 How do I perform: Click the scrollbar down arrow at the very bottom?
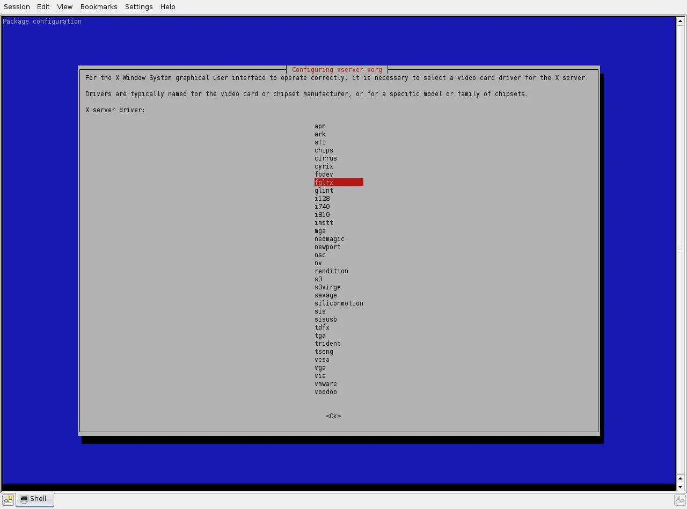coord(681,487)
